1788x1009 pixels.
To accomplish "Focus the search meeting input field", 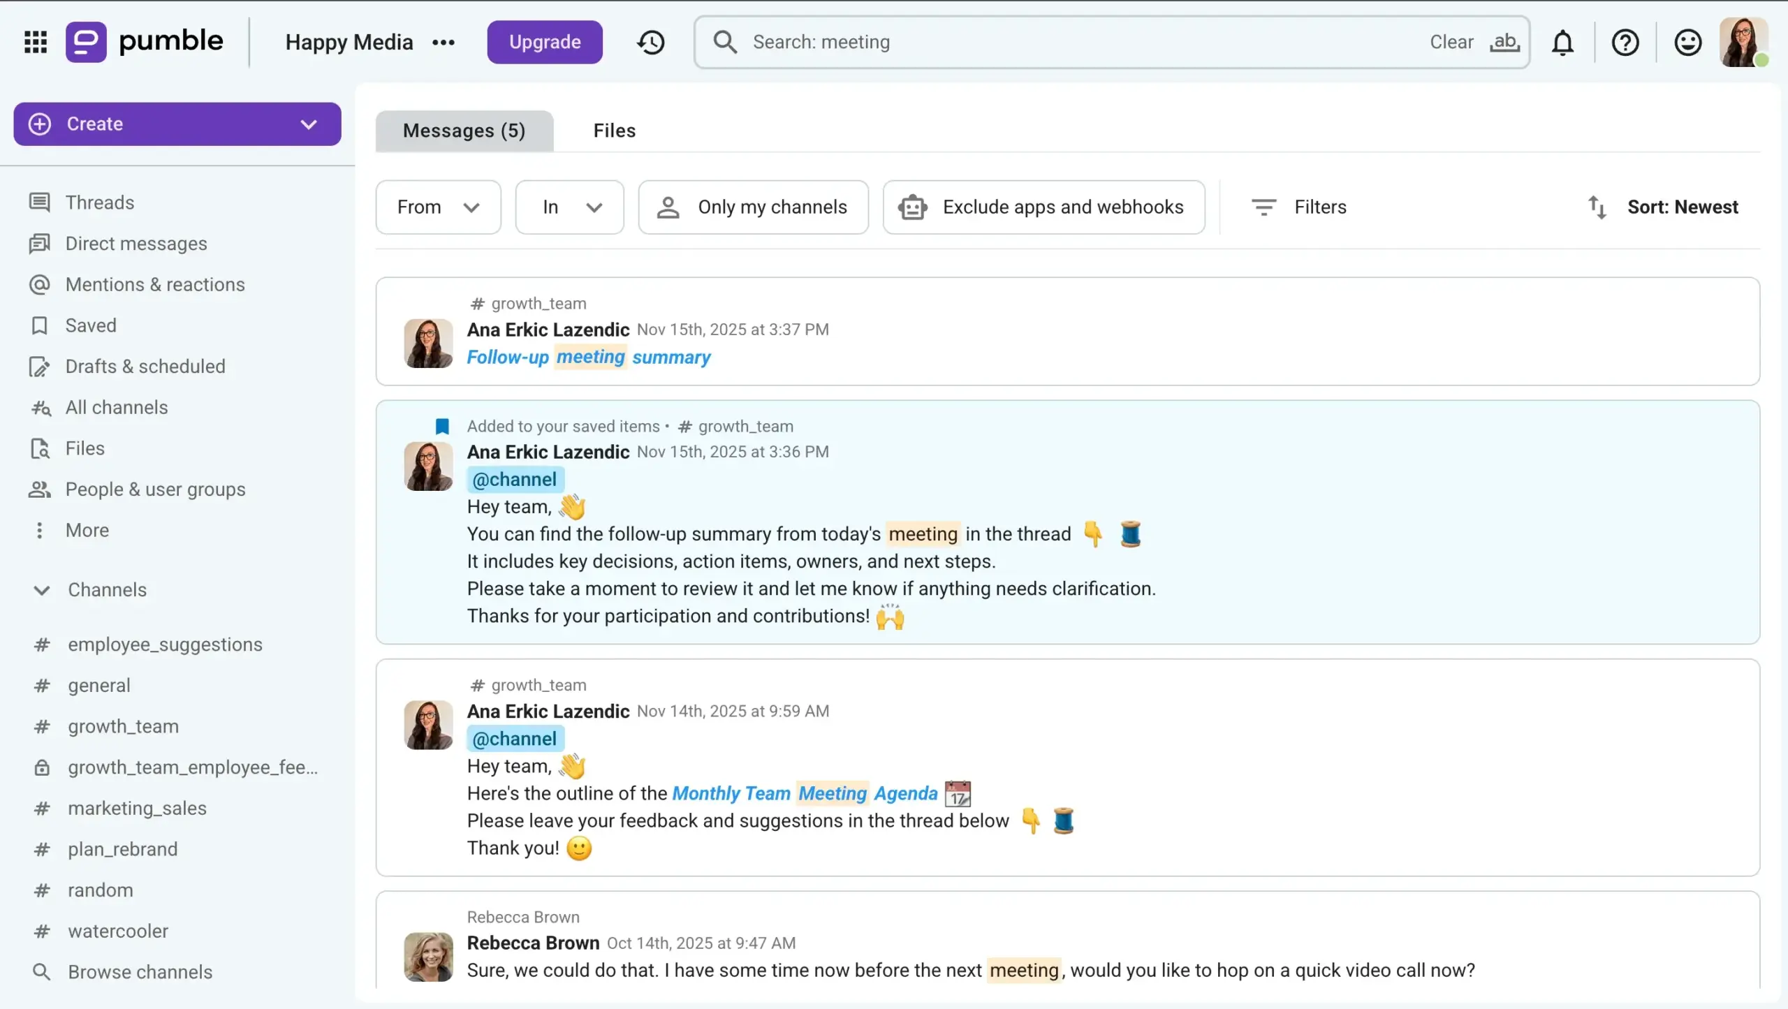I will [1083, 42].
